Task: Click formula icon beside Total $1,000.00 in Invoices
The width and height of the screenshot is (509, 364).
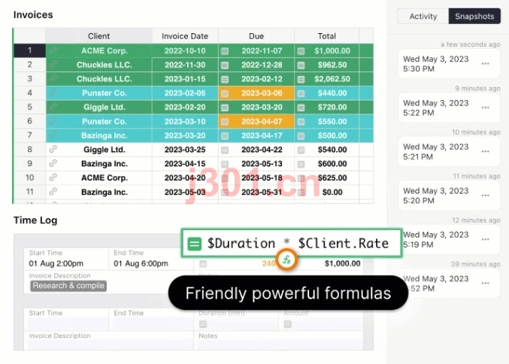Action: [x=301, y=51]
